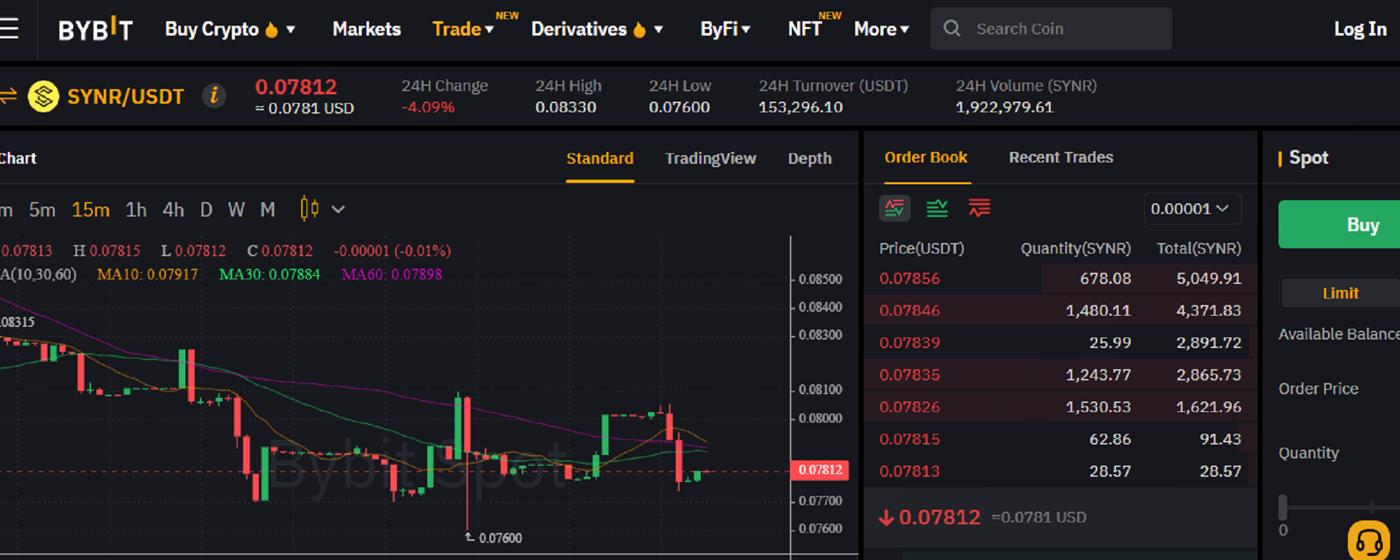Select the 1h chart interval
1400x560 pixels.
coord(136,210)
